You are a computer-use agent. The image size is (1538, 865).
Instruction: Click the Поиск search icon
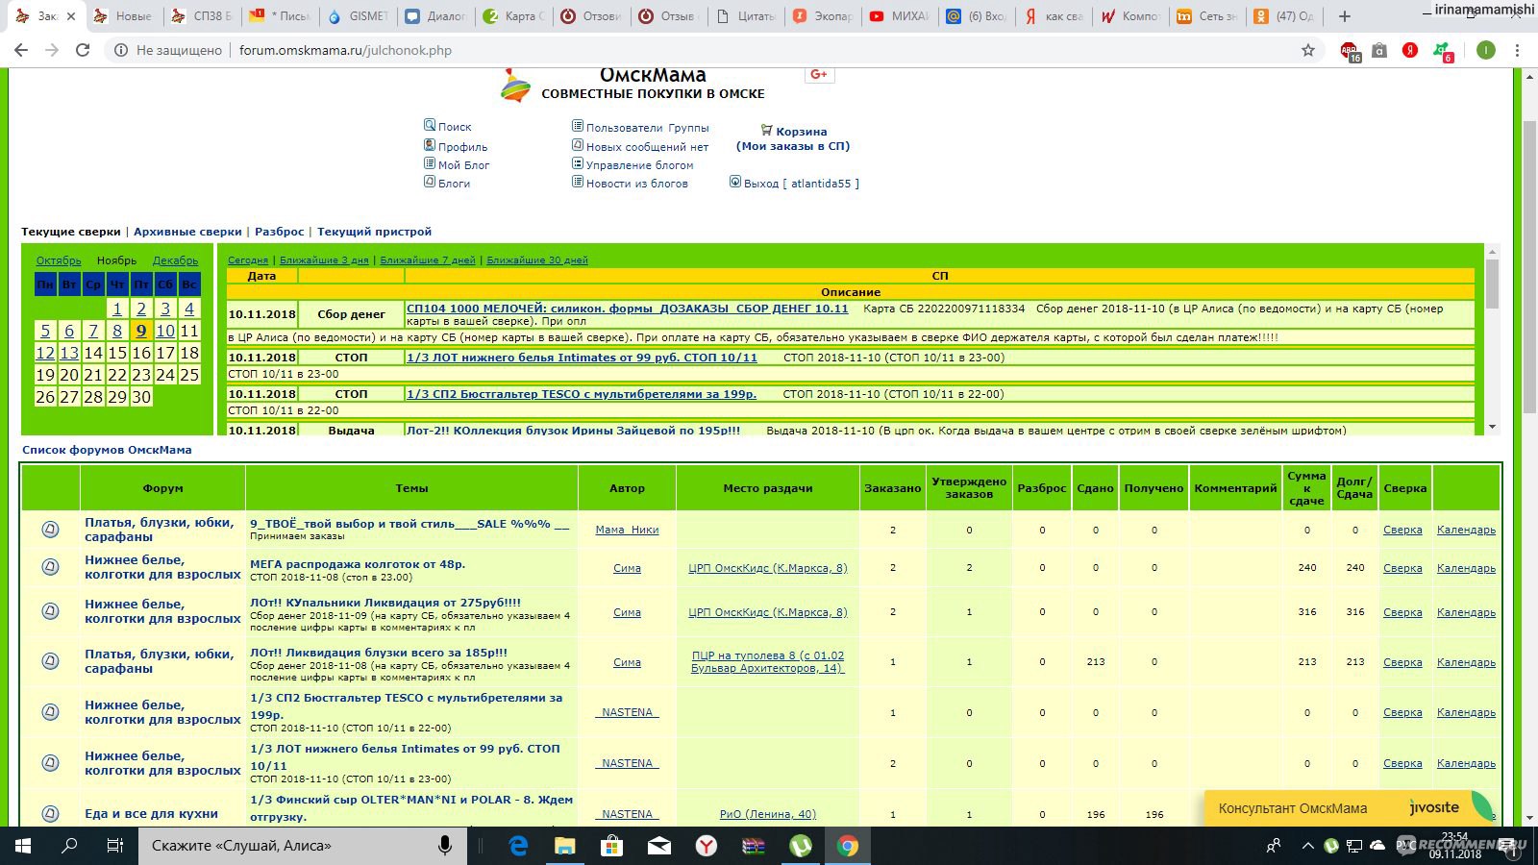(x=430, y=125)
